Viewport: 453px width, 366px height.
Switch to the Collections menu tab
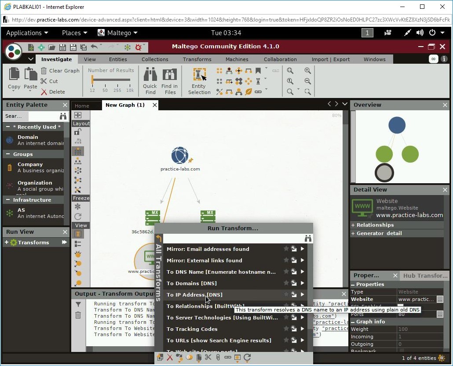click(155, 59)
